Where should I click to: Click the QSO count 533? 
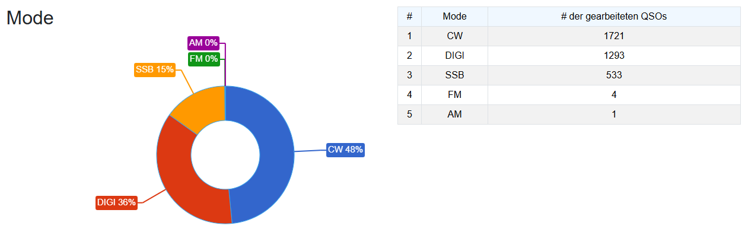pyautogui.click(x=614, y=75)
